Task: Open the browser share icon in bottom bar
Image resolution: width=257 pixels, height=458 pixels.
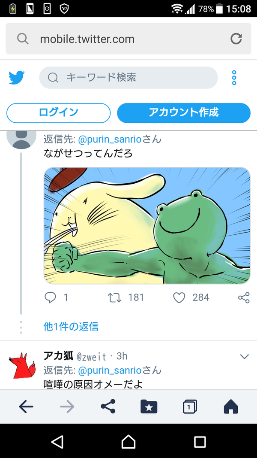Action: [108, 406]
